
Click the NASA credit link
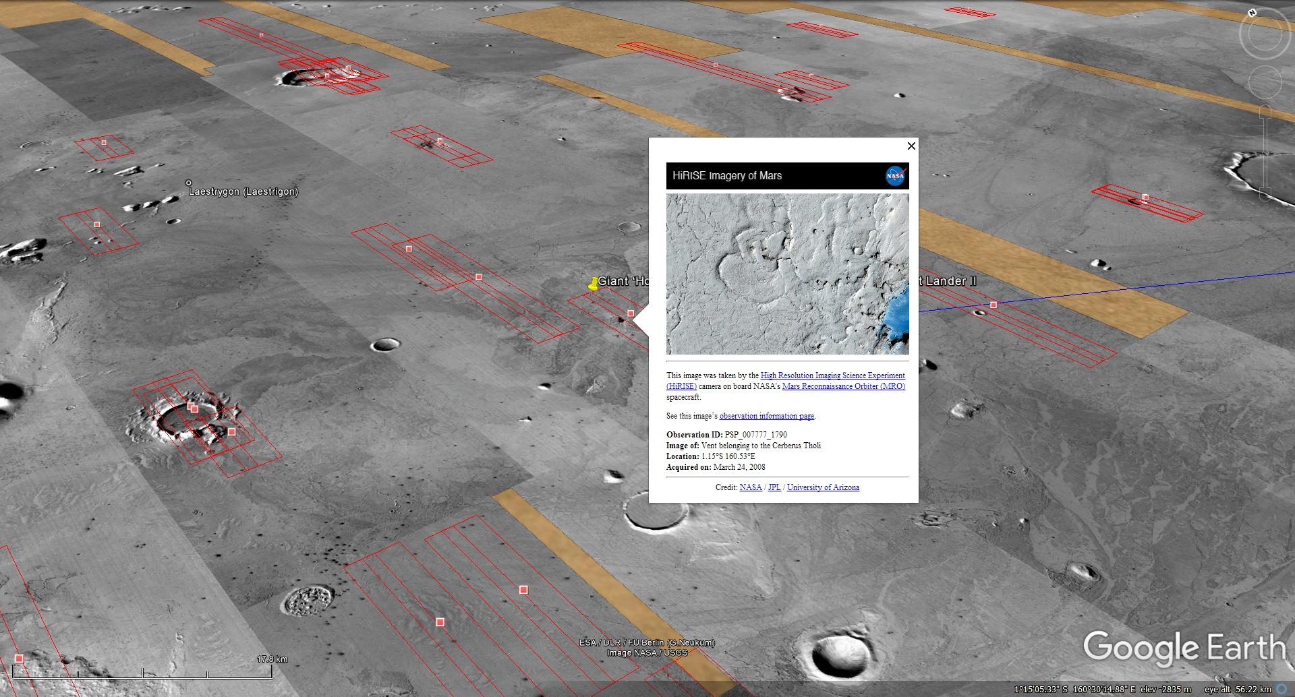(750, 487)
